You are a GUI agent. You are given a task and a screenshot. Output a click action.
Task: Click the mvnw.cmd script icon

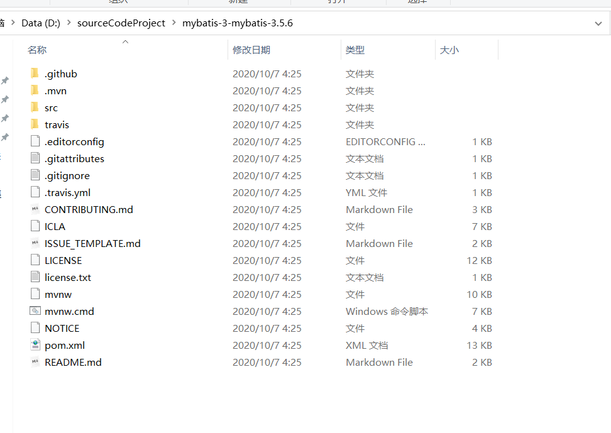[35, 311]
